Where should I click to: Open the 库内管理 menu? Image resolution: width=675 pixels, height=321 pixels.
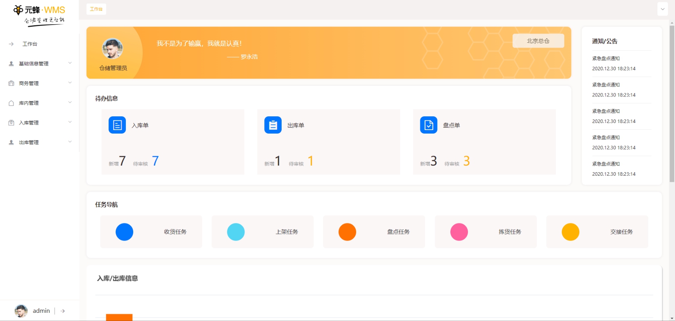29,103
